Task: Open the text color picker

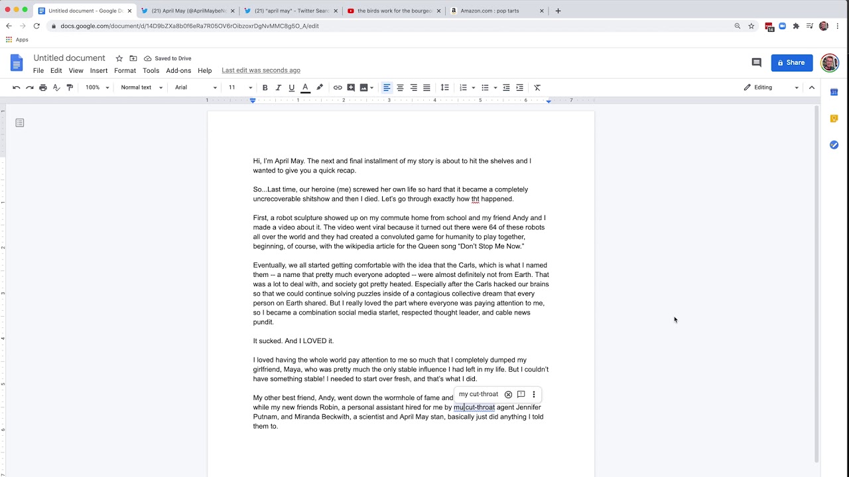Action: coord(305,87)
